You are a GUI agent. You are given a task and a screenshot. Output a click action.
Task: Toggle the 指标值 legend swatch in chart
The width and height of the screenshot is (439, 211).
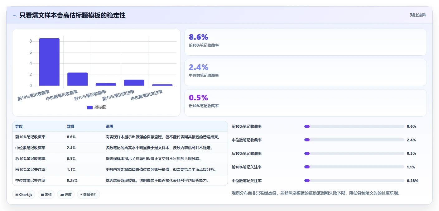pos(90,107)
